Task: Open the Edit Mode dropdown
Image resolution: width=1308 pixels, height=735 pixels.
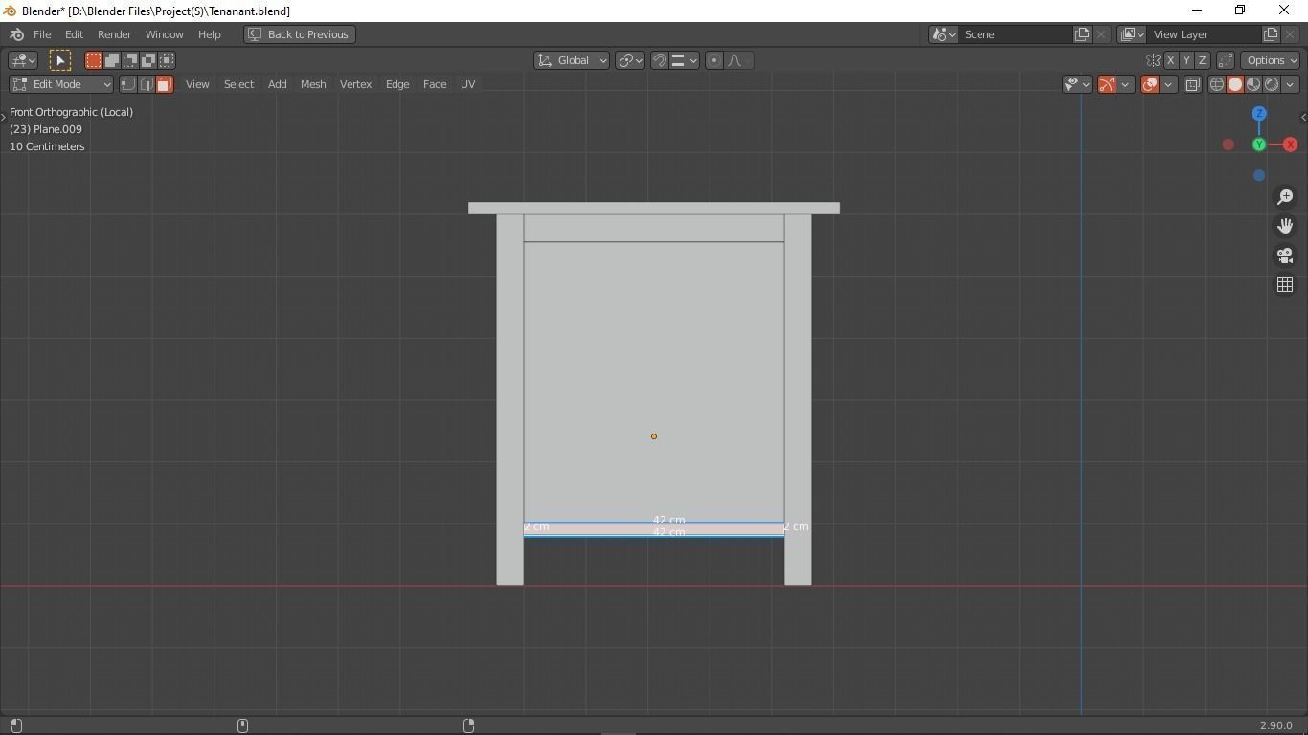Action: (x=61, y=84)
